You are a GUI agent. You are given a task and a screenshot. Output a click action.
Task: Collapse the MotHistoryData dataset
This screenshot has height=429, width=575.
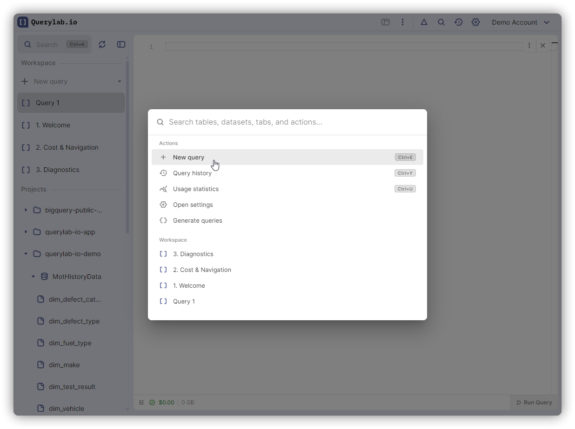33,277
